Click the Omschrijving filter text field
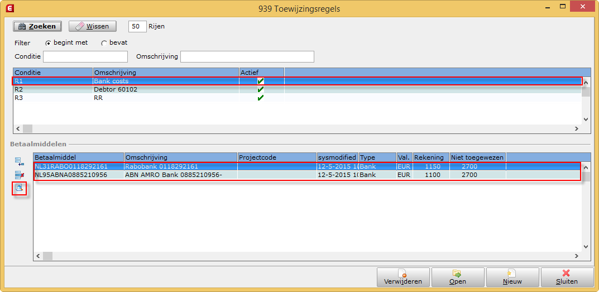This screenshot has width=599, height=292. pos(247,56)
